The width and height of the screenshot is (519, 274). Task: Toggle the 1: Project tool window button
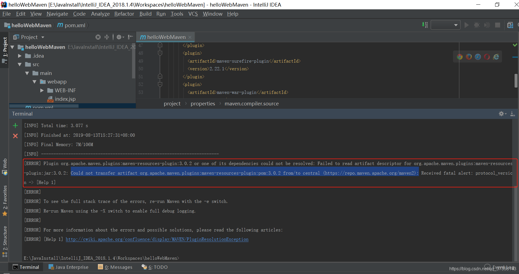[5, 50]
